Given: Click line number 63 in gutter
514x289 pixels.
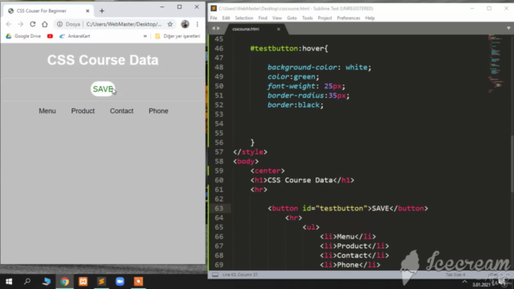Looking at the screenshot, I should (x=219, y=209).
